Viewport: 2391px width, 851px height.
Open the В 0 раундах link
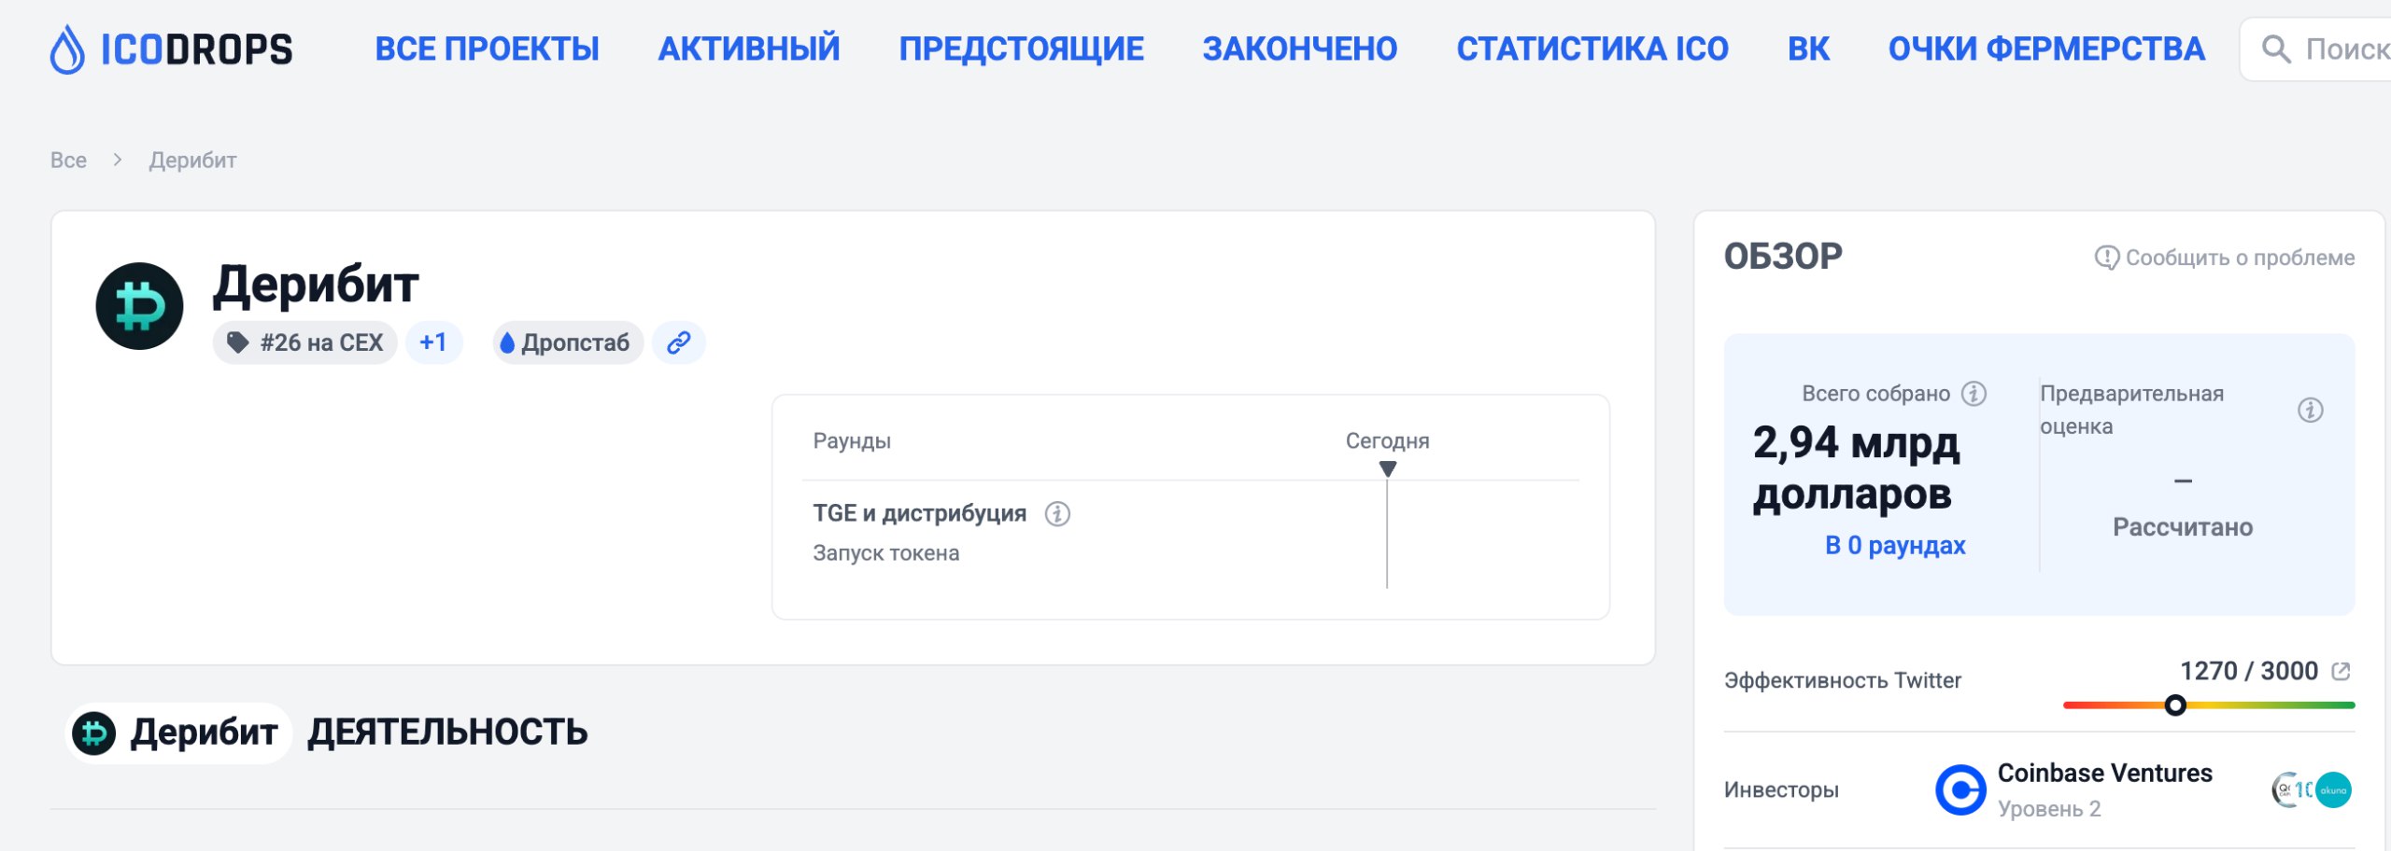pyautogui.click(x=1895, y=545)
